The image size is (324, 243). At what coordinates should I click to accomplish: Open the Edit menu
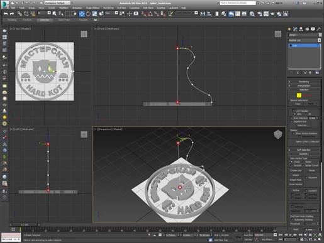click(13, 8)
